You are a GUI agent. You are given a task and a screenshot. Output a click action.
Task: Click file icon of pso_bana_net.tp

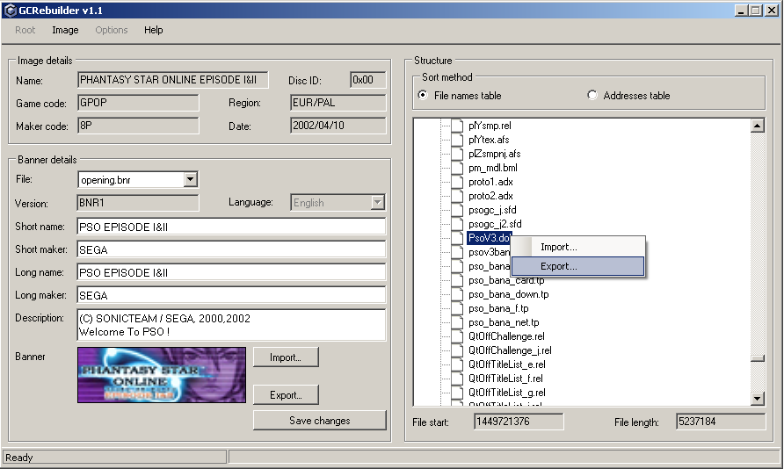coord(457,322)
